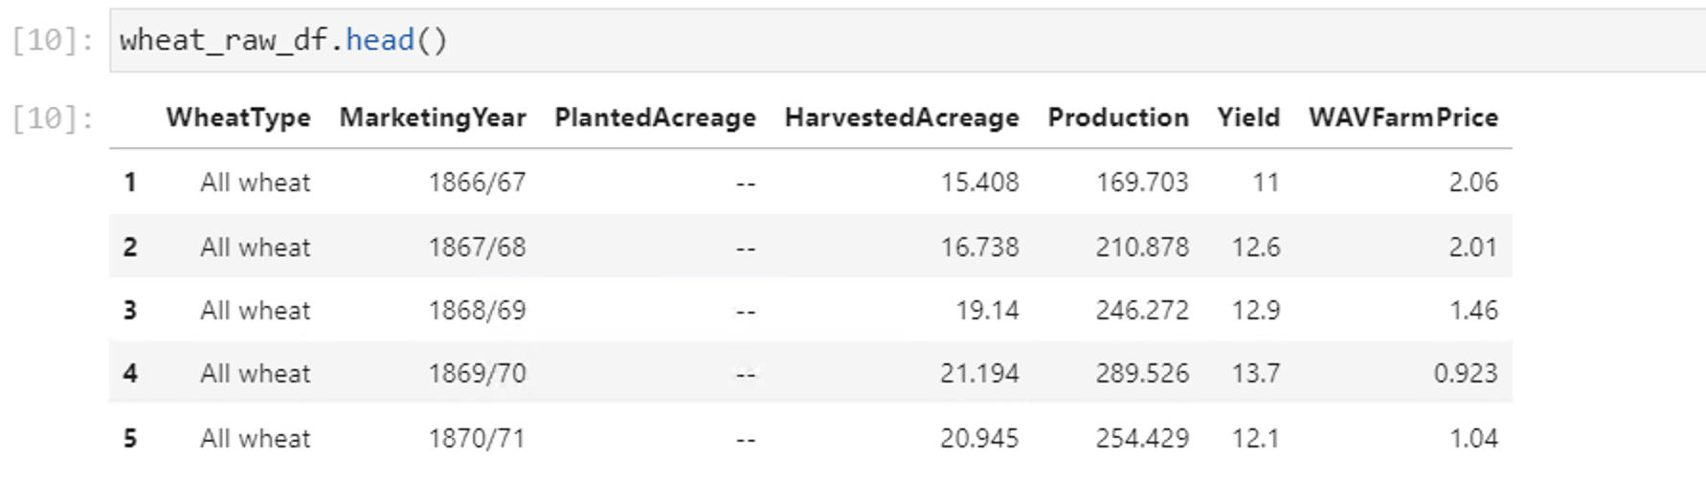The width and height of the screenshot is (1706, 501).
Task: Click the input prompt label [10]
Action: pos(53,40)
